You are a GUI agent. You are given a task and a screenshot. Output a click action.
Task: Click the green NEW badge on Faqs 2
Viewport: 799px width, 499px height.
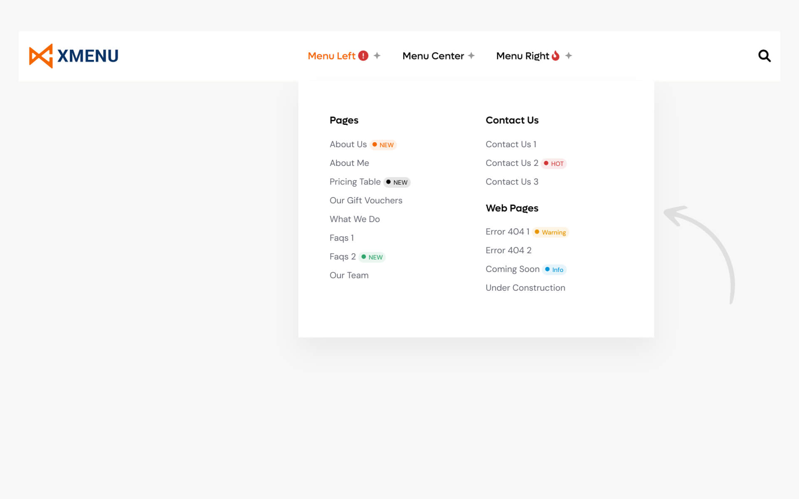(372, 257)
